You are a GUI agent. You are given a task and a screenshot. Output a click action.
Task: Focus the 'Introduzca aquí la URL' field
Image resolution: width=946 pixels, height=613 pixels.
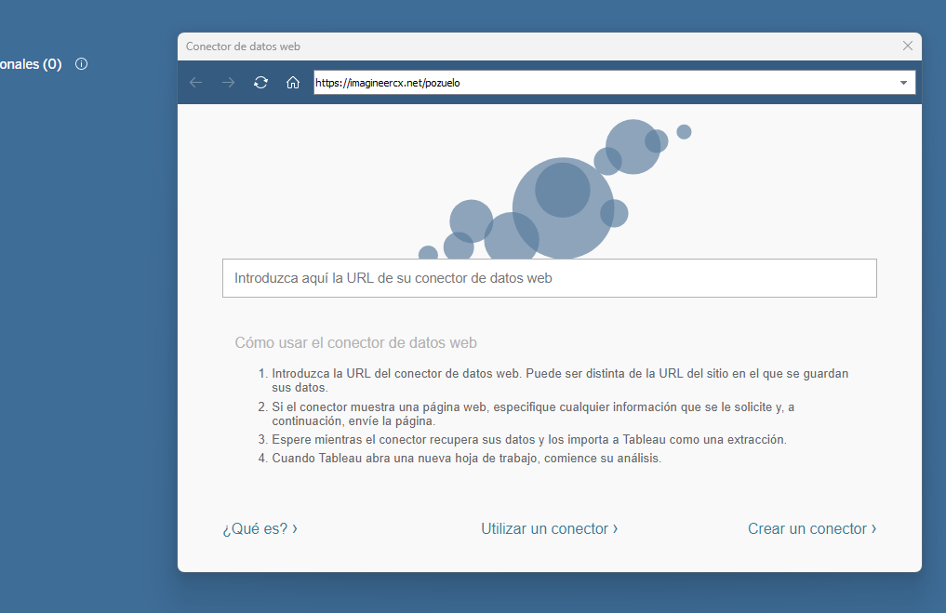coord(549,278)
